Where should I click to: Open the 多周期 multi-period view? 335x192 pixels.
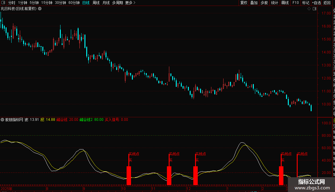pyautogui.click(x=117, y=3)
